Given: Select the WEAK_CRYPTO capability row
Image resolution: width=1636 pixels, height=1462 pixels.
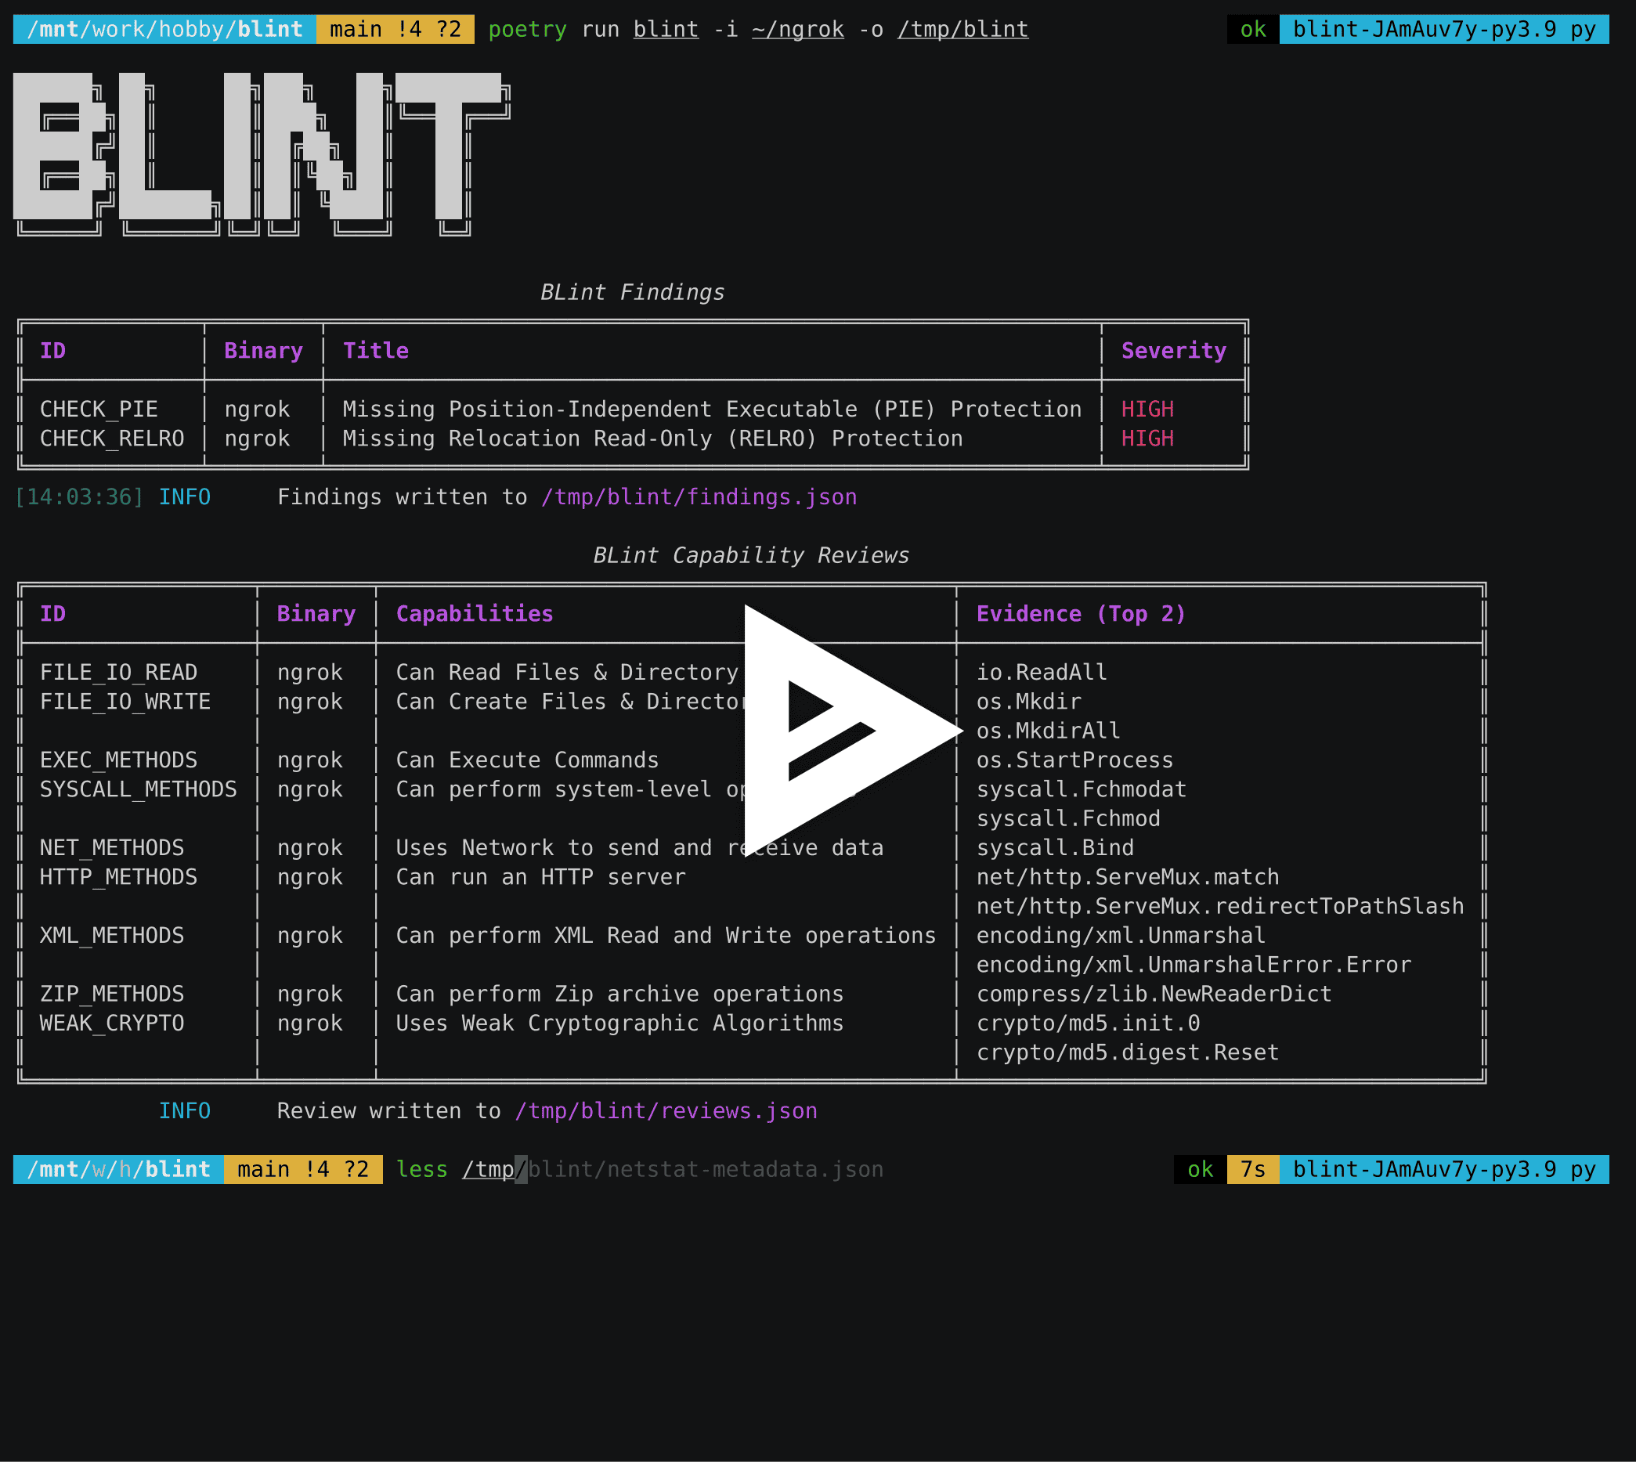Looking at the screenshot, I should 112,1023.
